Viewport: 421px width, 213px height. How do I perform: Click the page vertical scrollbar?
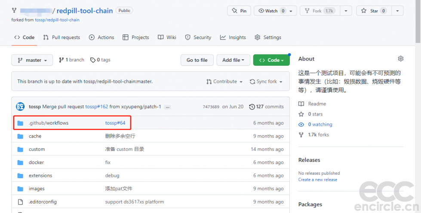coord(418,21)
